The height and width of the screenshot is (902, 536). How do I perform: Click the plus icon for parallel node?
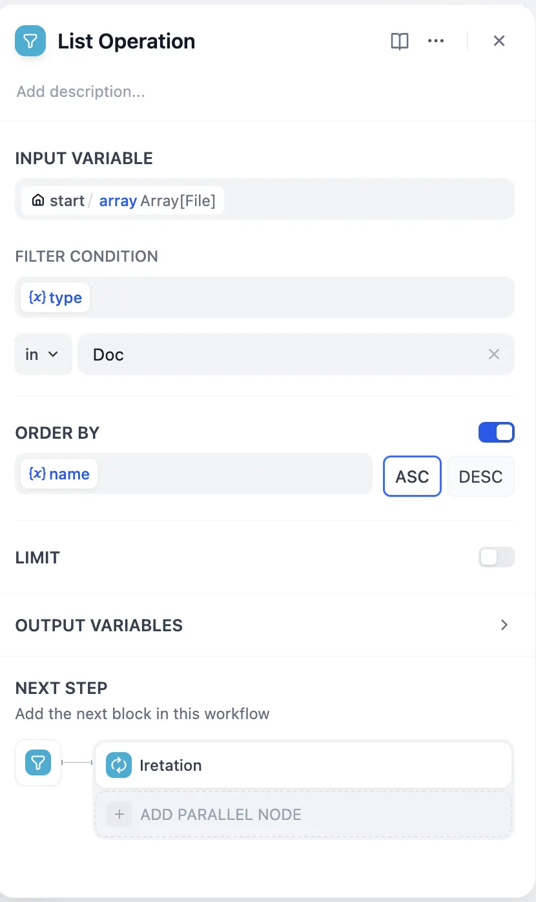click(x=119, y=814)
